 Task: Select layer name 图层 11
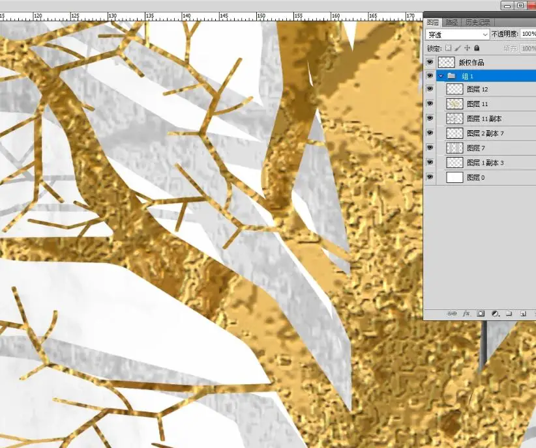click(477, 104)
